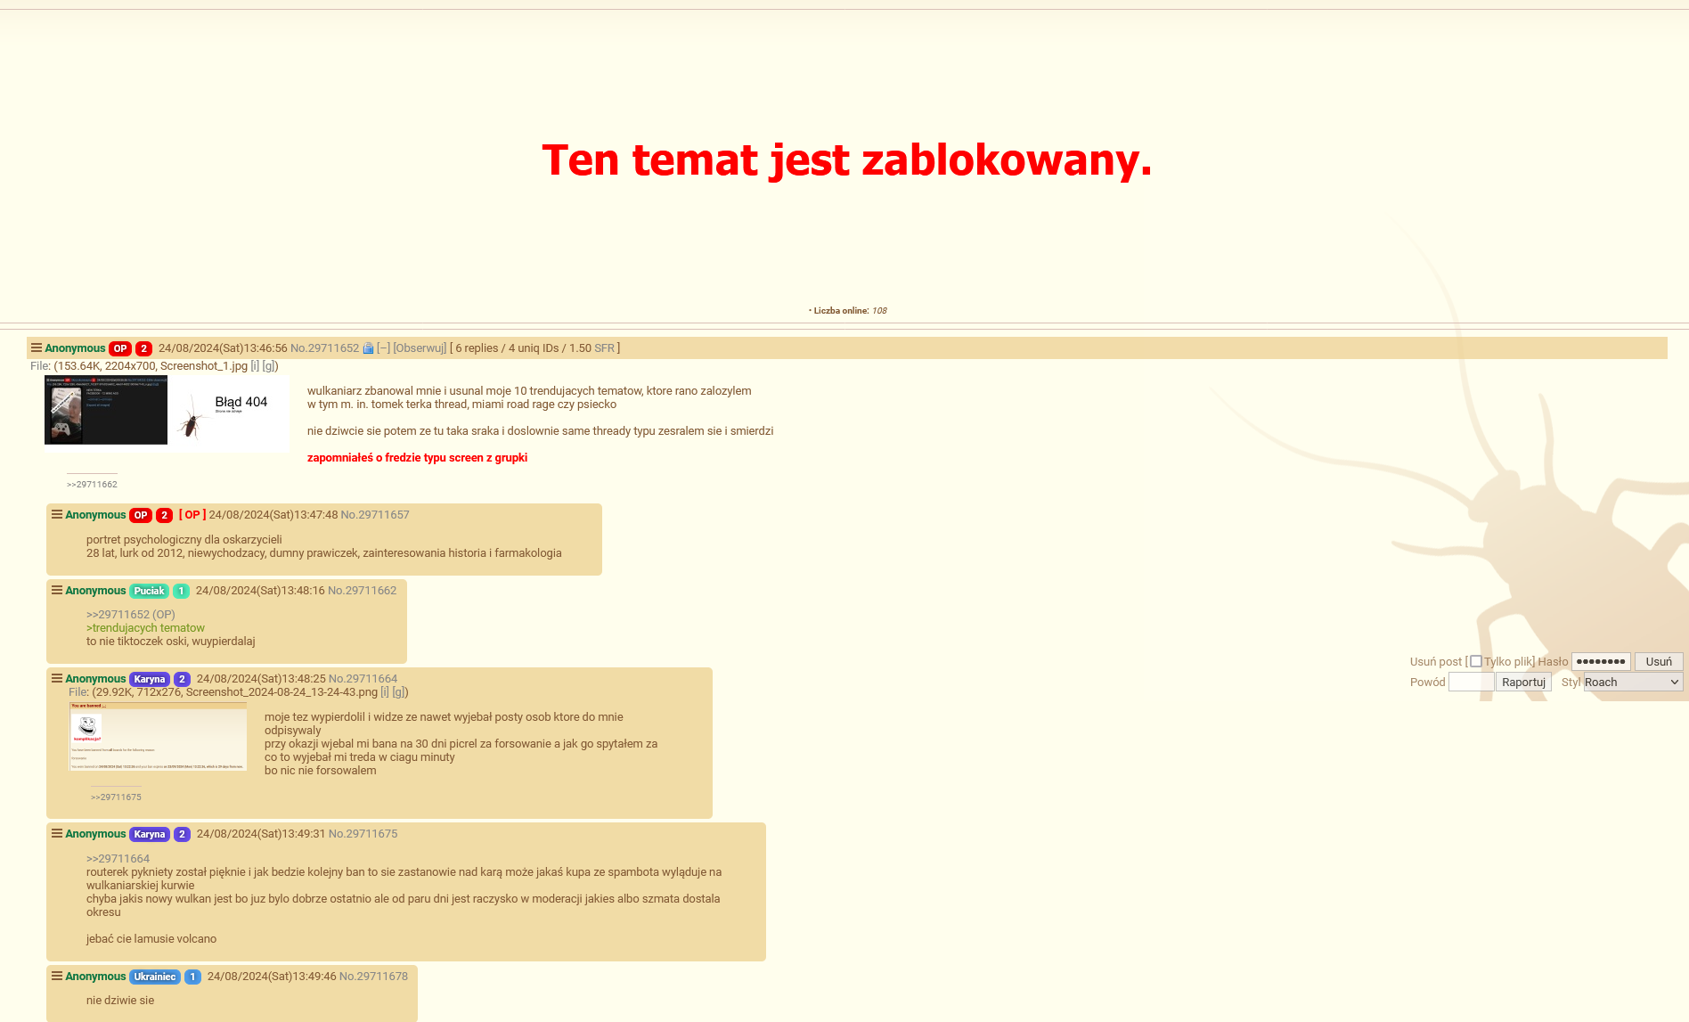The width and height of the screenshot is (1689, 1022).
Task: Click the blue Ukrainiec ID badge
Action: 155,977
